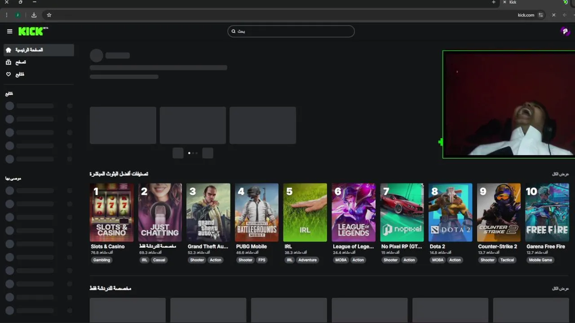Click the Mobile Game tag
This screenshot has height=323, width=575.
click(x=540, y=260)
